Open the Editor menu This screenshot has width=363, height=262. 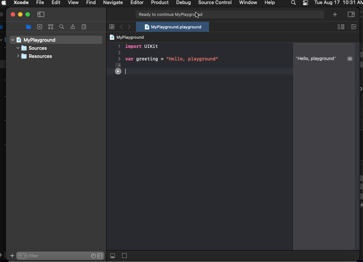coord(137,3)
